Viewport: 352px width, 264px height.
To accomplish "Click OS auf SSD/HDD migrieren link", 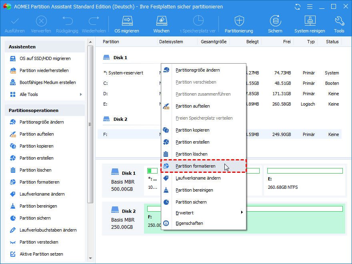I will (45, 58).
